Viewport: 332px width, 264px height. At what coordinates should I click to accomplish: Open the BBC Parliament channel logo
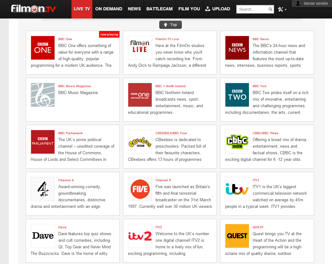[x=43, y=142]
